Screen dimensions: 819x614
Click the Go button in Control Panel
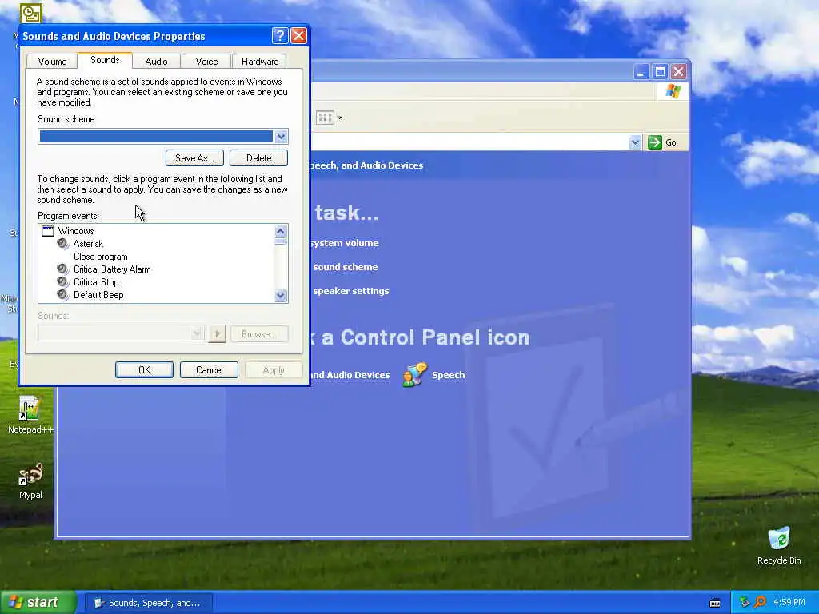662,142
